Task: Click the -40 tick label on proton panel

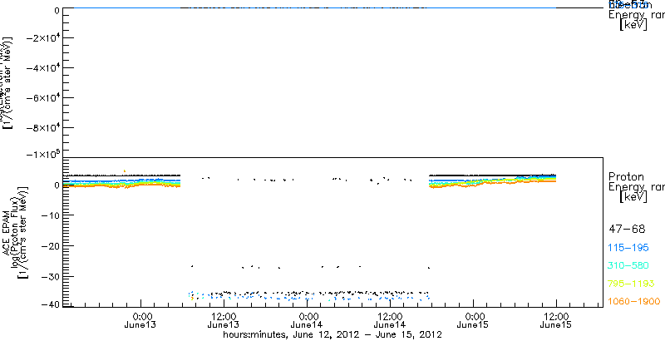Action: 50,304
